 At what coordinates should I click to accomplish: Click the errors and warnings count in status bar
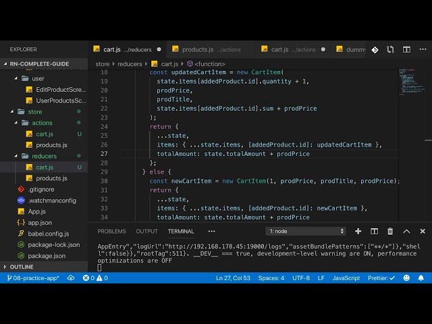pos(95,278)
